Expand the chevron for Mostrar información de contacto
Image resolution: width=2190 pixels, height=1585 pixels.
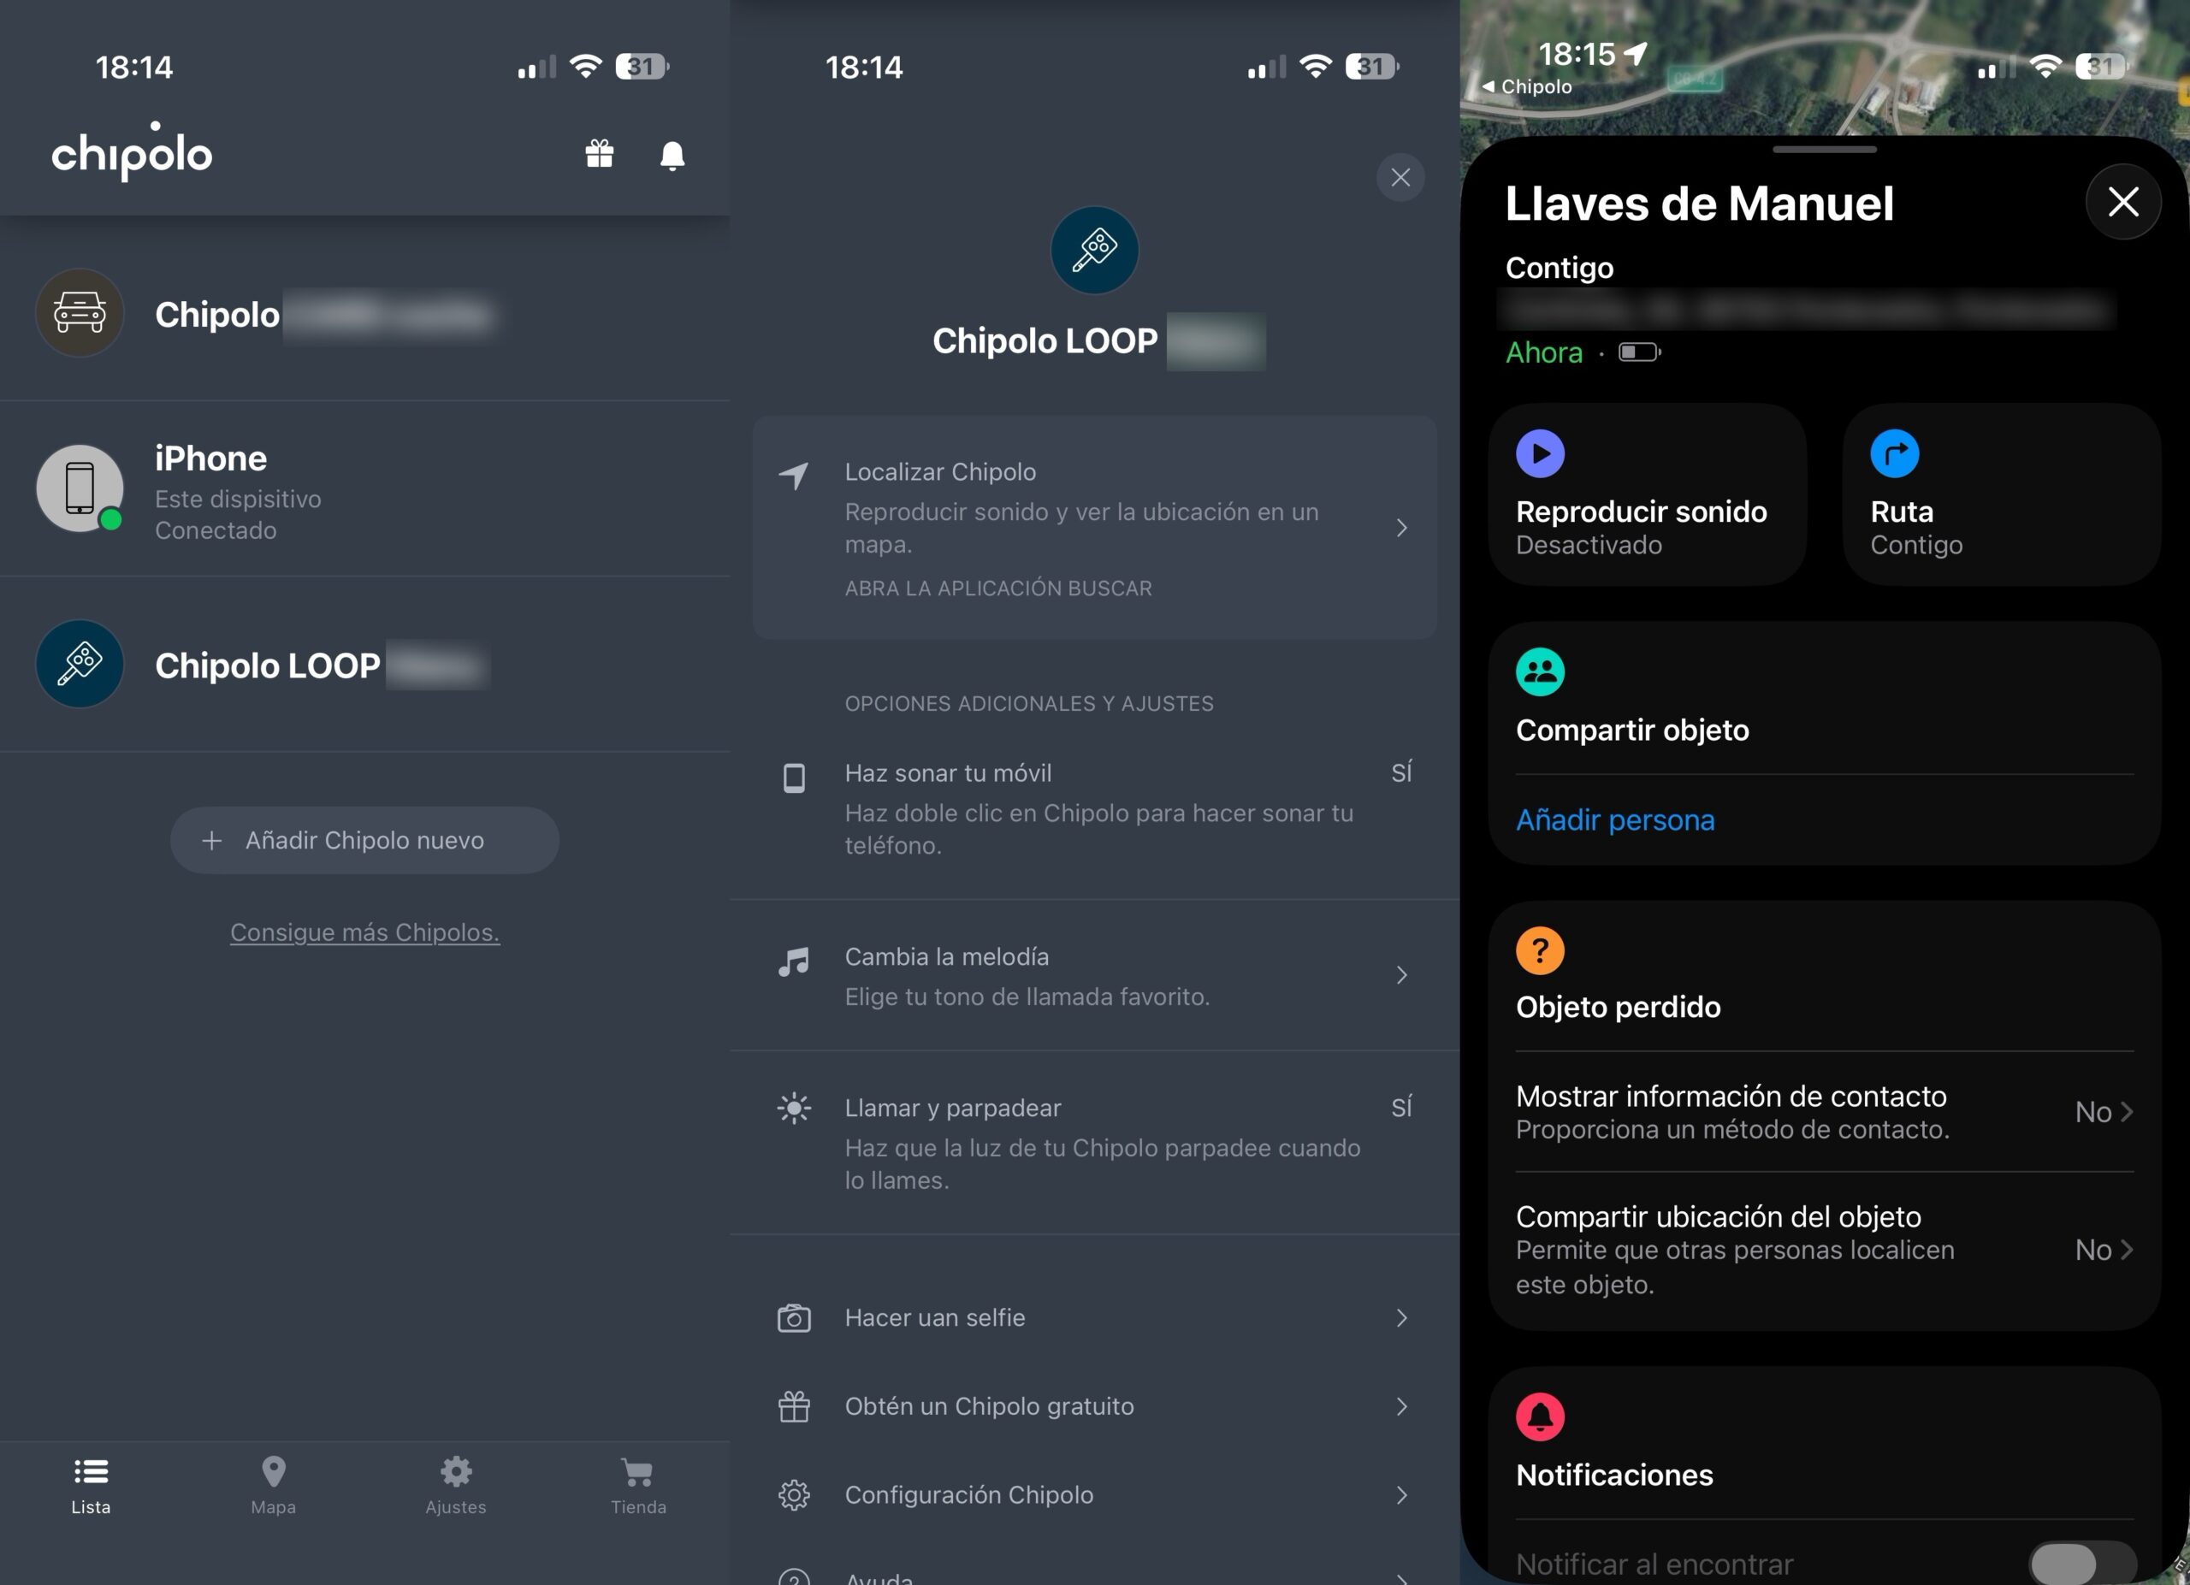pyautogui.click(x=2127, y=1112)
